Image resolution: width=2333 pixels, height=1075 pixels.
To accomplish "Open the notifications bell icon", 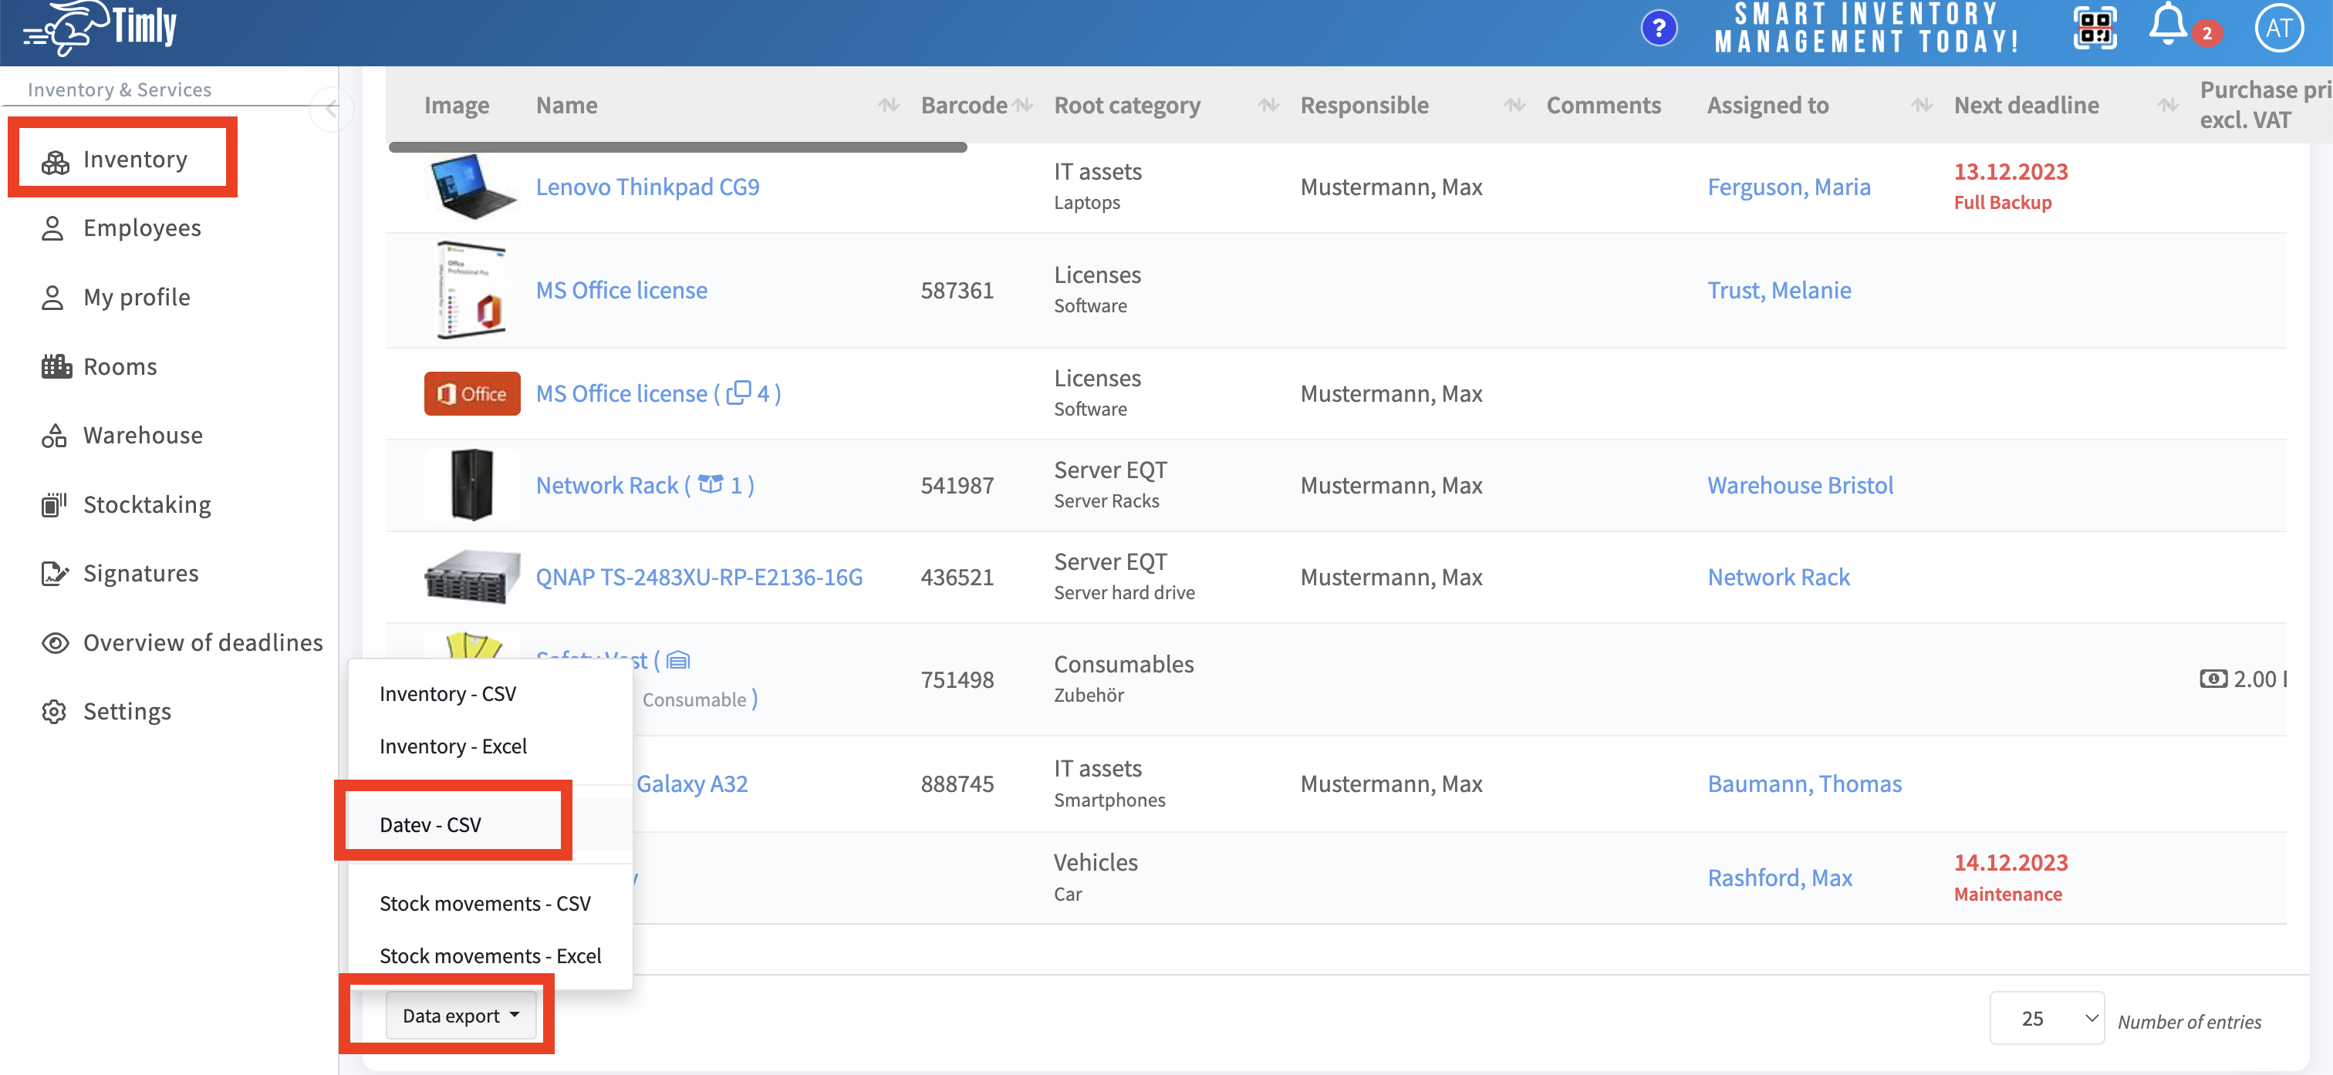I will (x=2168, y=25).
